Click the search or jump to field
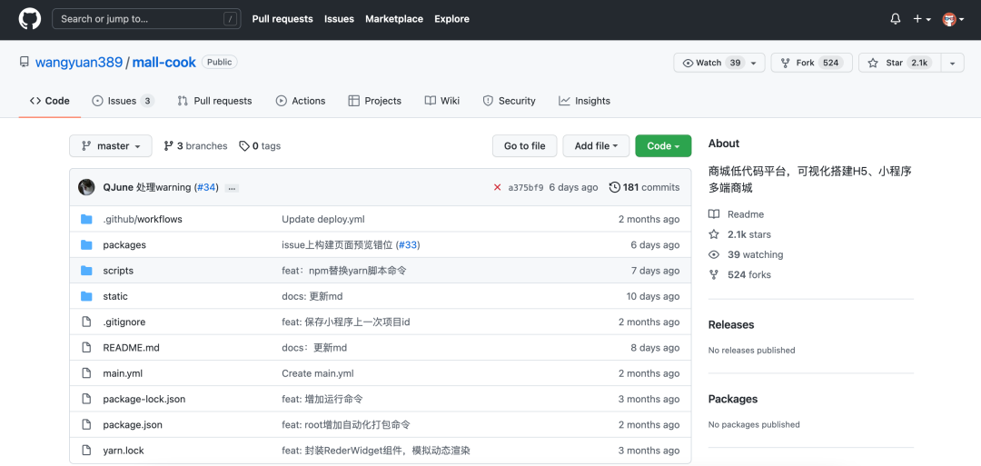The height and width of the screenshot is (466, 981). tap(146, 19)
